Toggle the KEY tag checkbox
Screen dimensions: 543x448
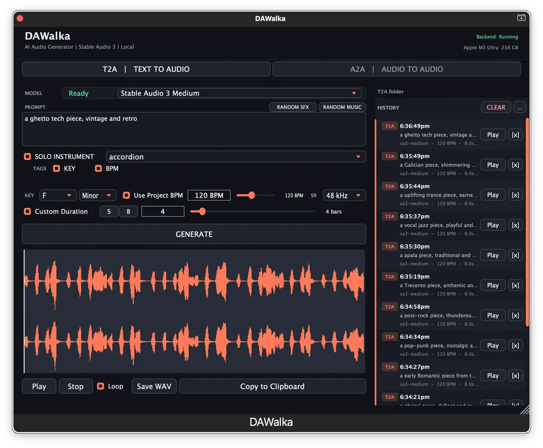point(57,168)
